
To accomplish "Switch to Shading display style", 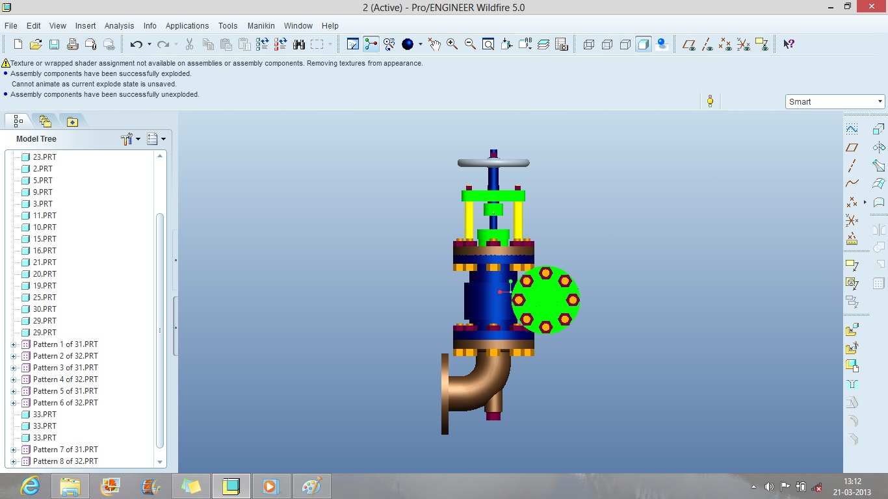I will click(644, 44).
